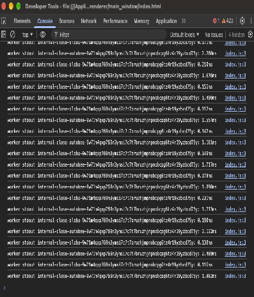
Task: Select the autobee log message showing 2.489ms
Action: pyautogui.click(x=112, y=254)
